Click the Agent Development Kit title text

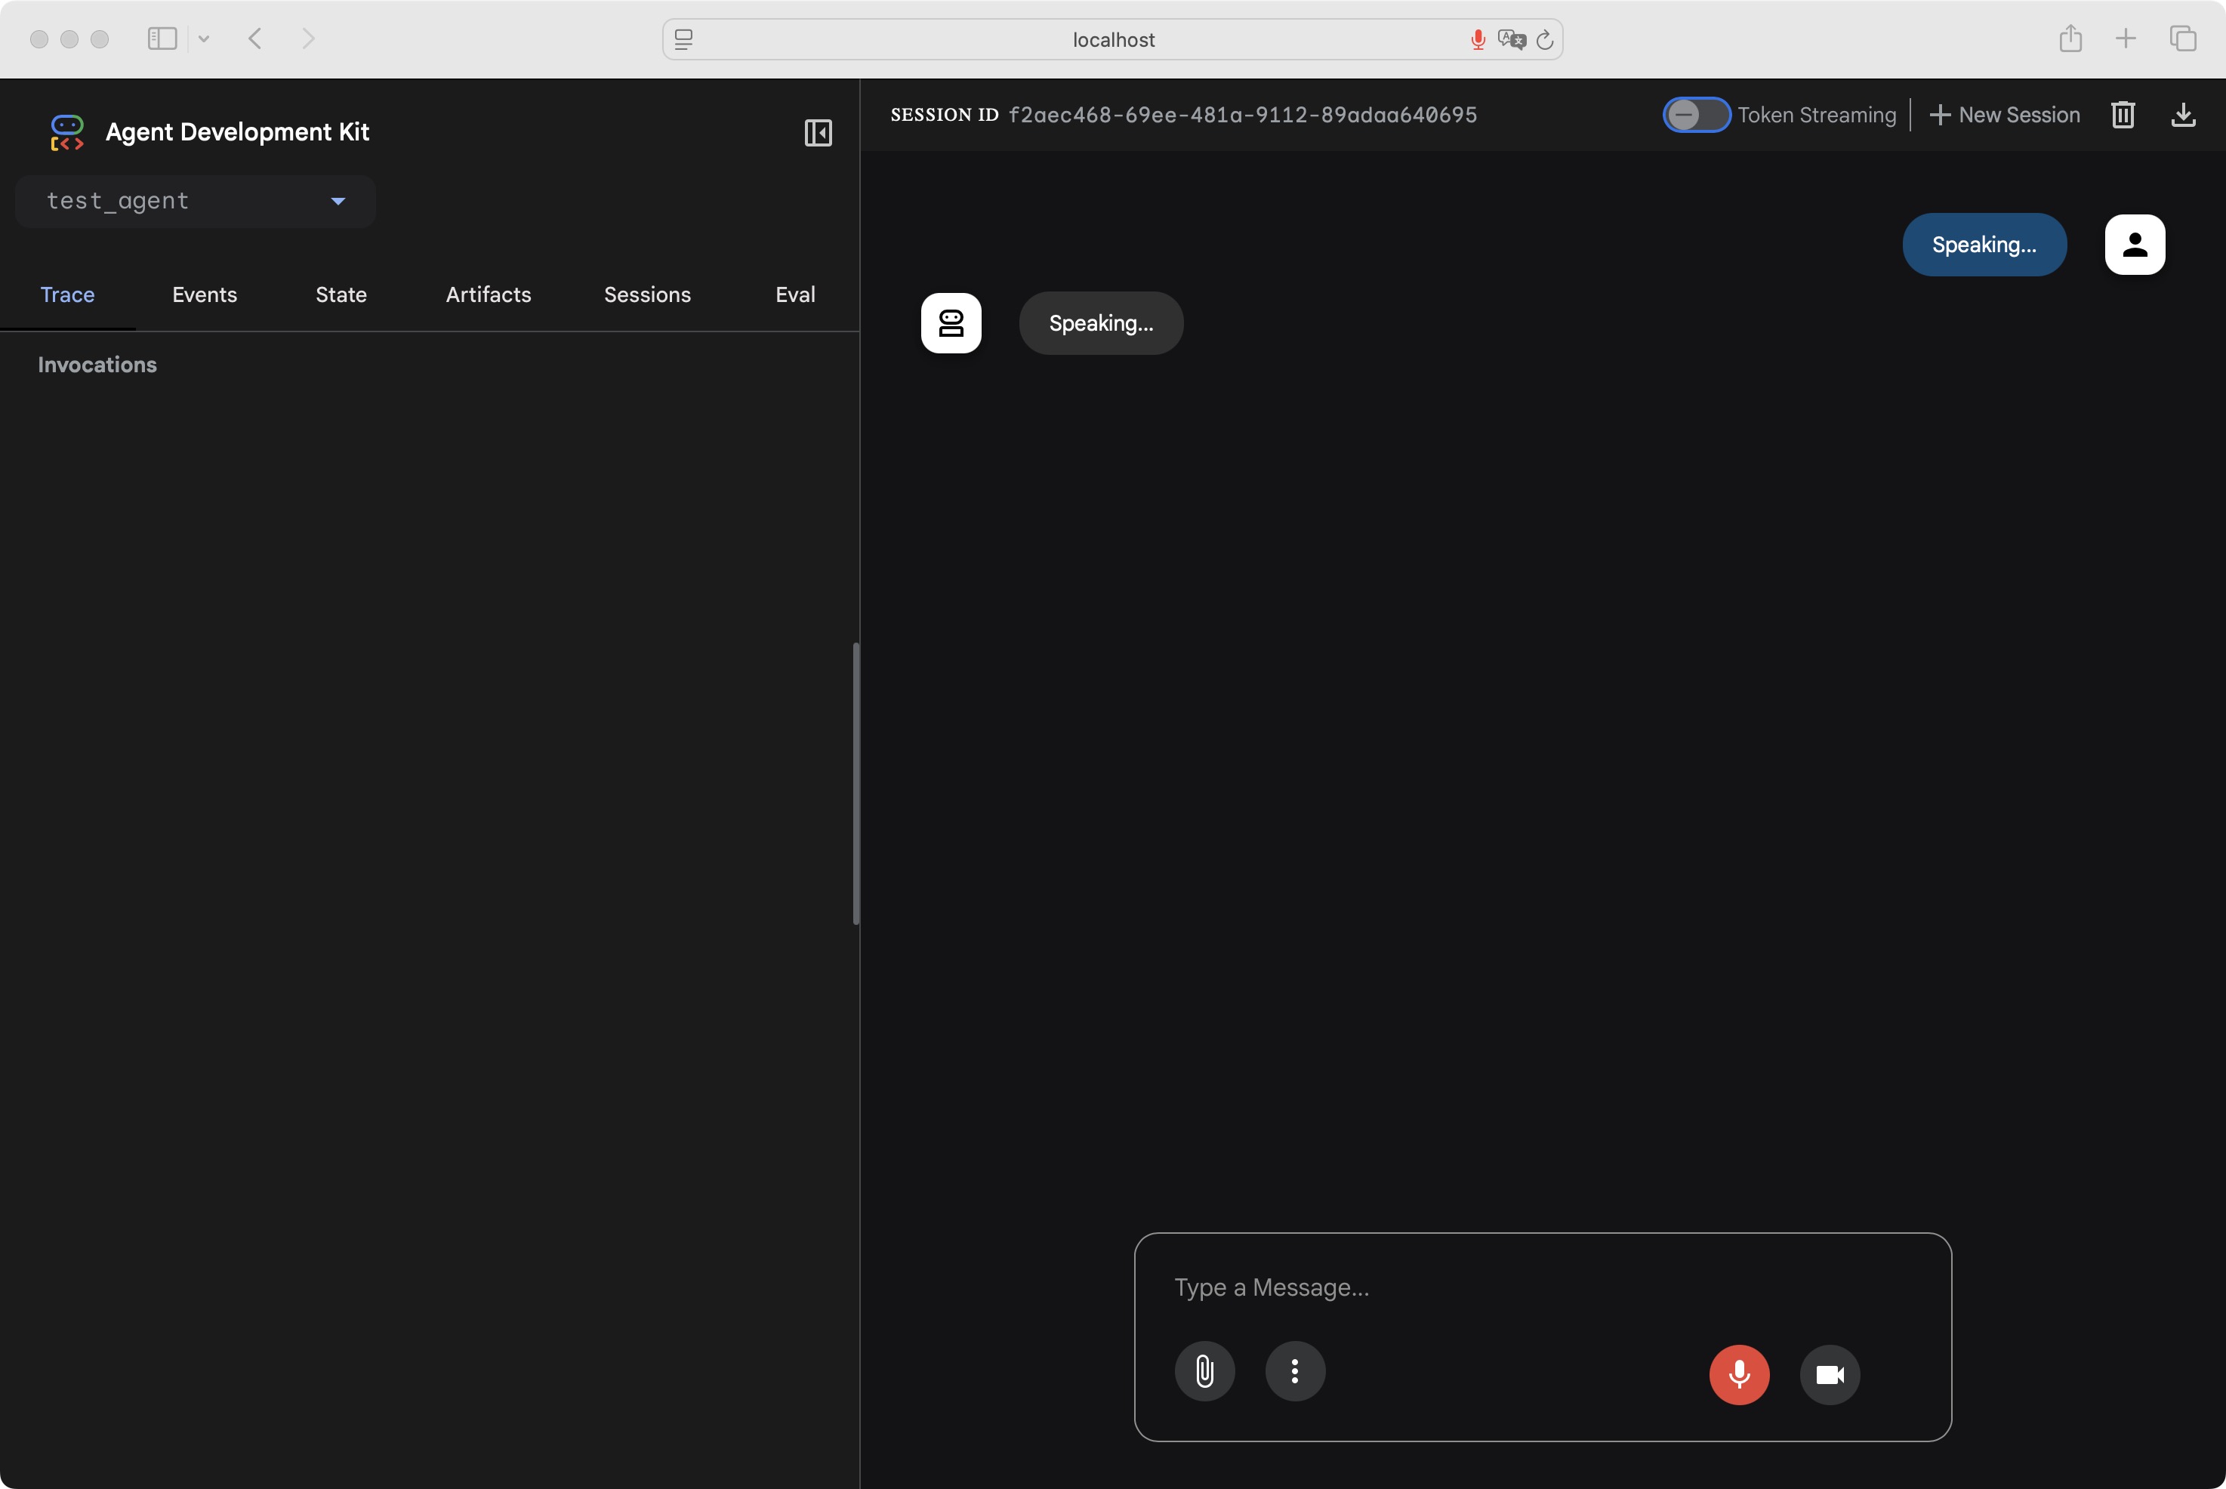(x=236, y=132)
